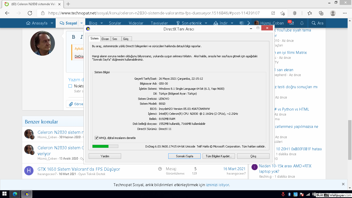The width and height of the screenshot is (352, 198).
Task: Tick the Nokta checkbox under Yazım heading
Action: tap(70, 86)
